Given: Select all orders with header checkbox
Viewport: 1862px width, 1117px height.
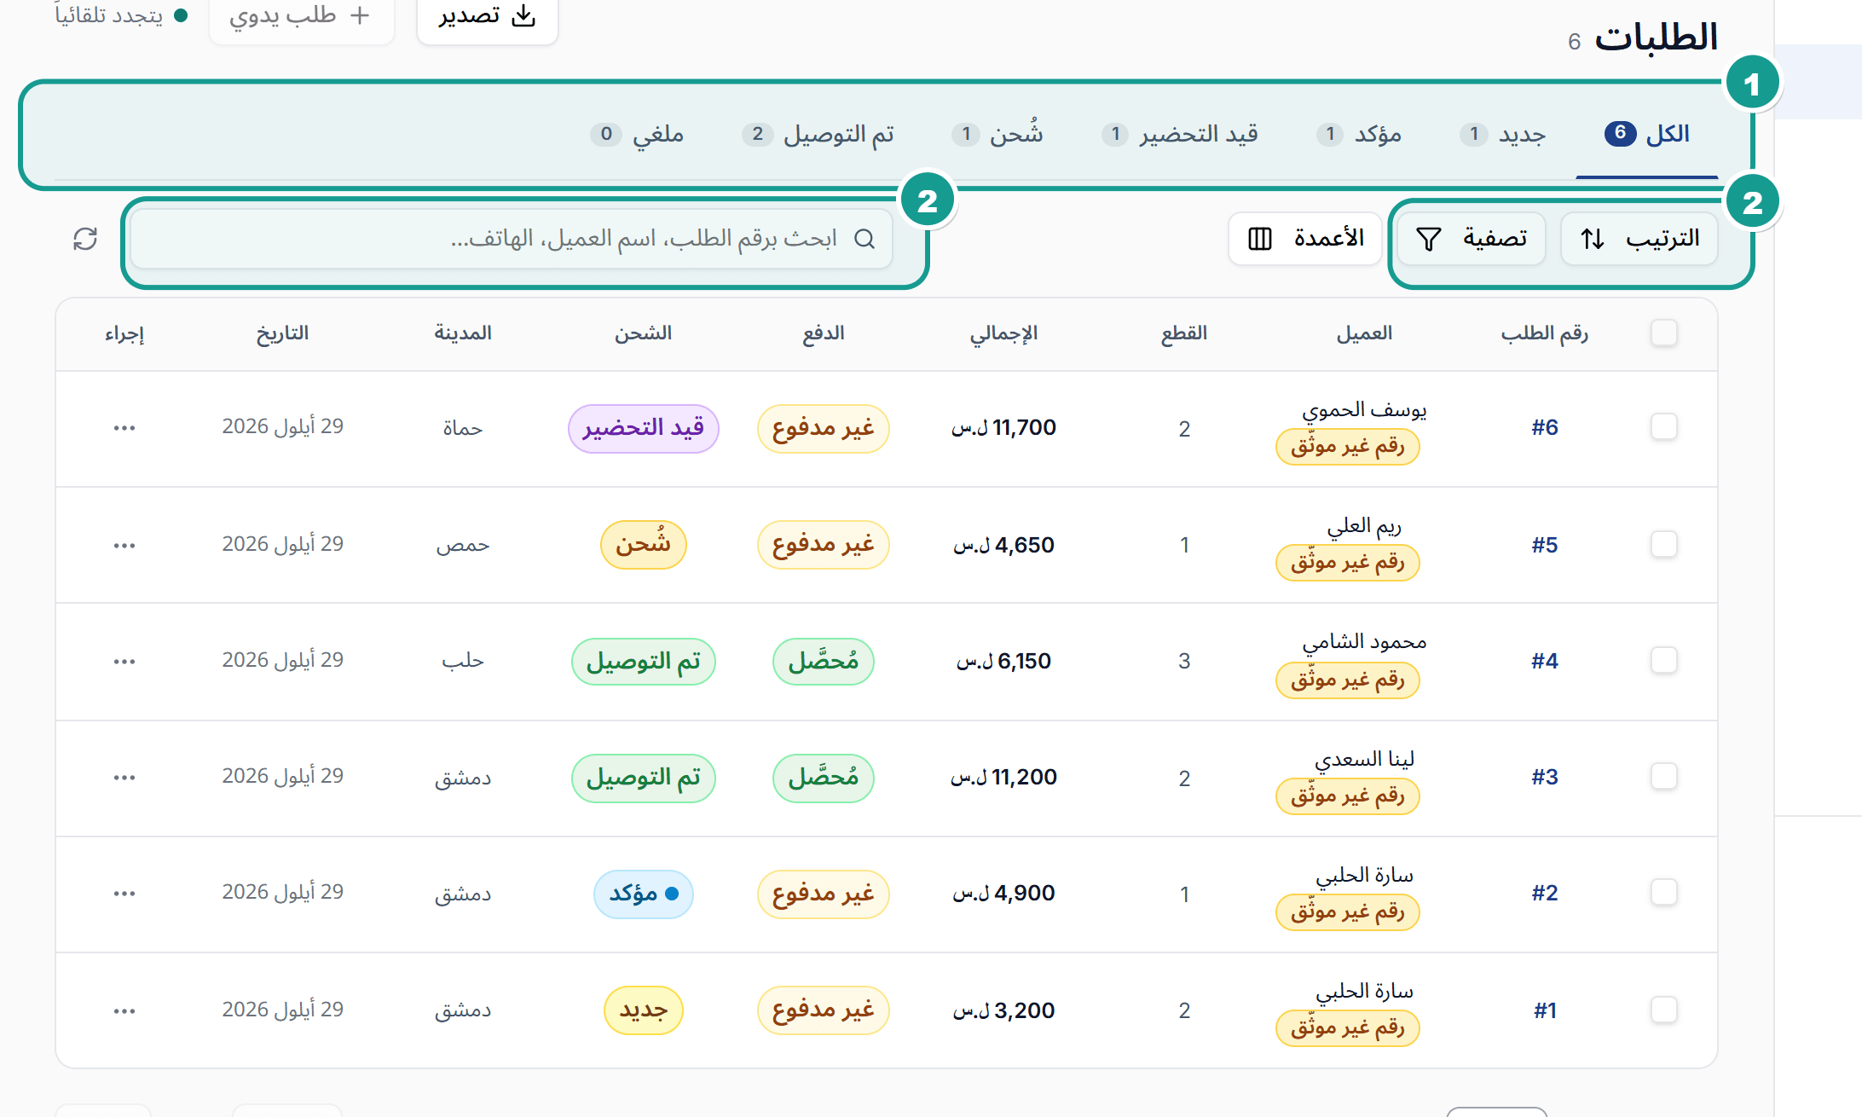Looking at the screenshot, I should [x=1663, y=333].
